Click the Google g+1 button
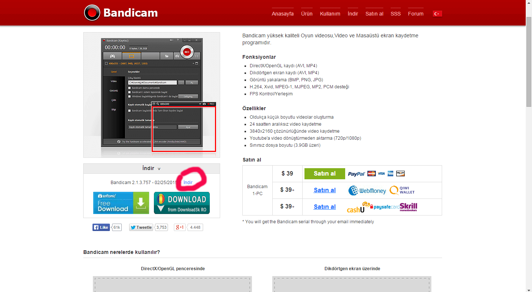This screenshot has width=532, height=292. 180,227
